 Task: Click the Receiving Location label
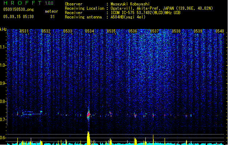84,8
